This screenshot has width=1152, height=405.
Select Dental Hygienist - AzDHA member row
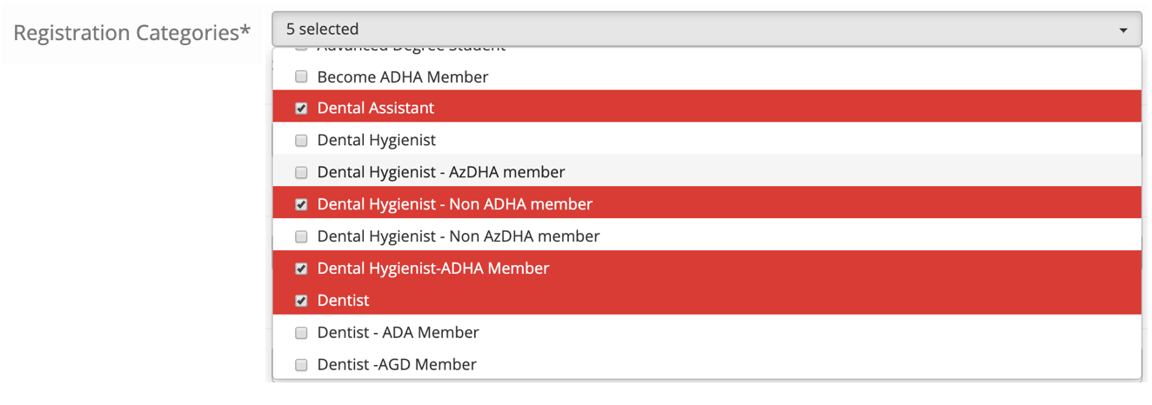pos(707,171)
